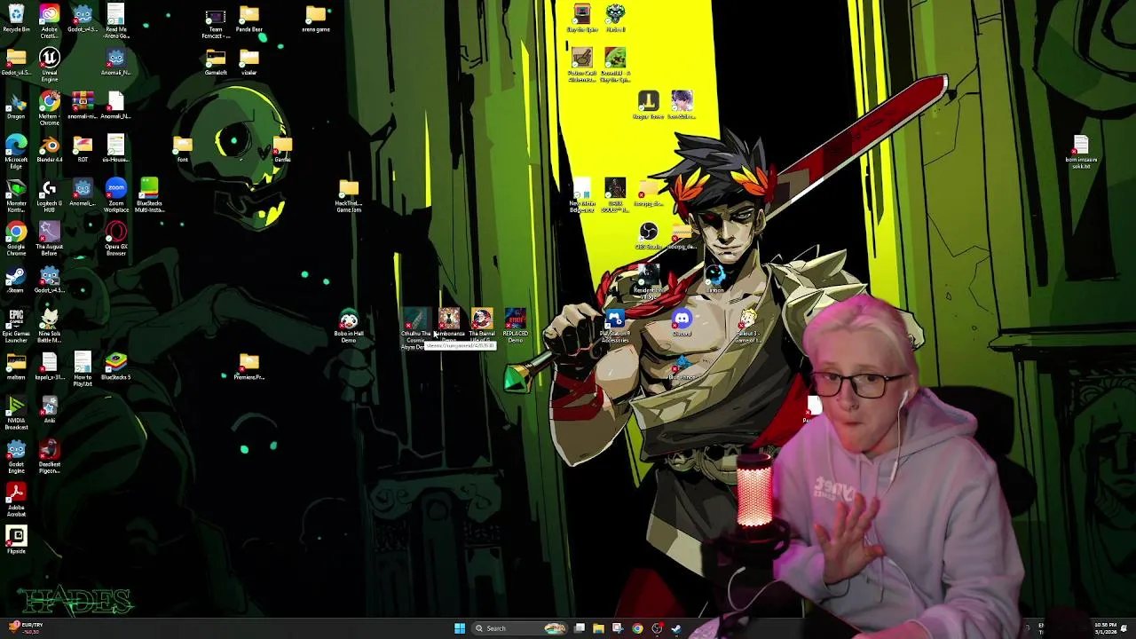Launch Google Chrome from the desktop
The width and height of the screenshot is (1136, 639).
16,239
